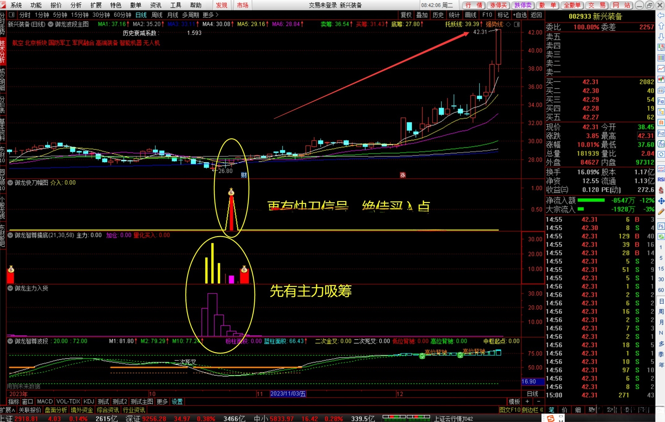Screen dimensions: 665x422
Task: Click the F10 icon in right sidebar
Action: coord(661,101)
